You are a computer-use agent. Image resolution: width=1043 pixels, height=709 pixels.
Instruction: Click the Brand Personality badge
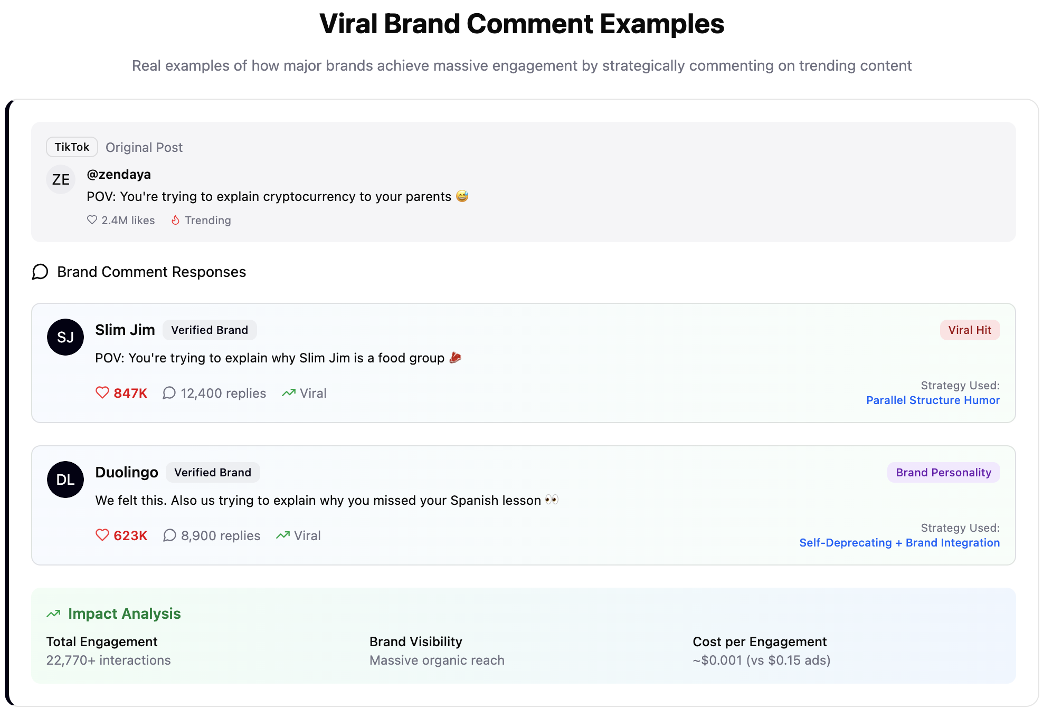pyautogui.click(x=943, y=473)
